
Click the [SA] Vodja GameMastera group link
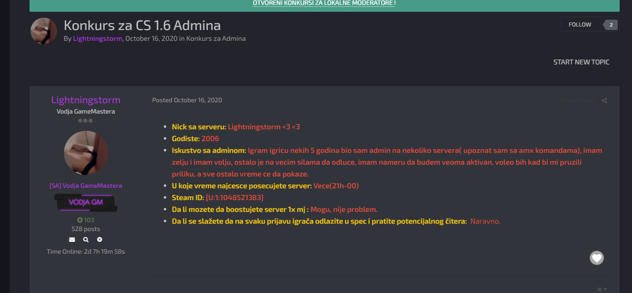(x=86, y=186)
